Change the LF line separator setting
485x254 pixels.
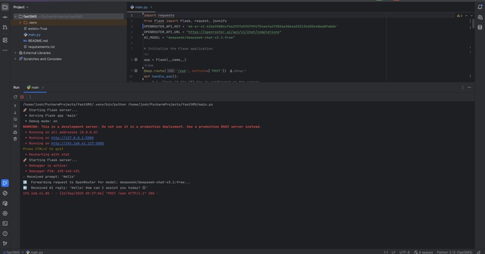[x=394, y=252]
